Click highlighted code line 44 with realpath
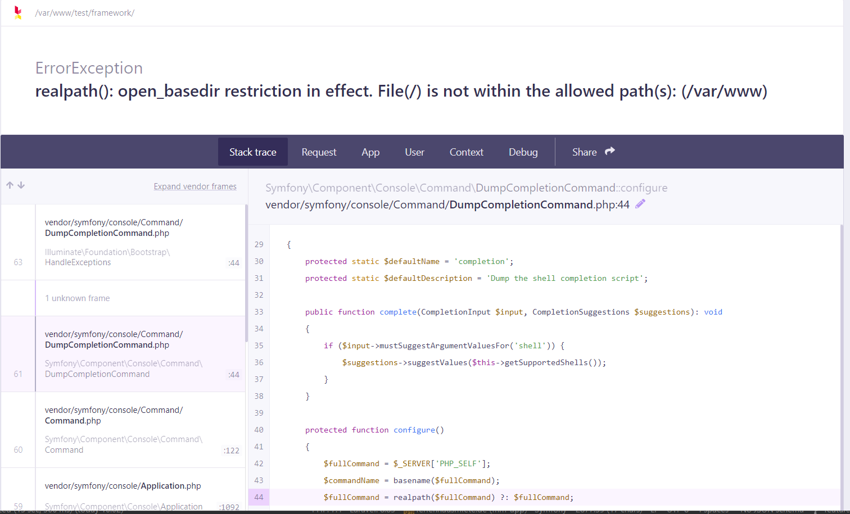 [x=448, y=497]
